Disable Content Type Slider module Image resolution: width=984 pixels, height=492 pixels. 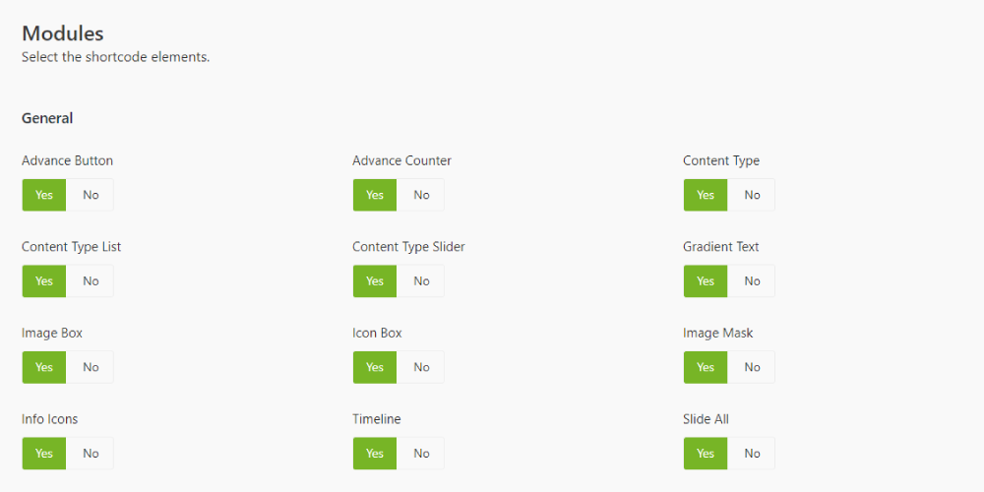pyautogui.click(x=421, y=281)
